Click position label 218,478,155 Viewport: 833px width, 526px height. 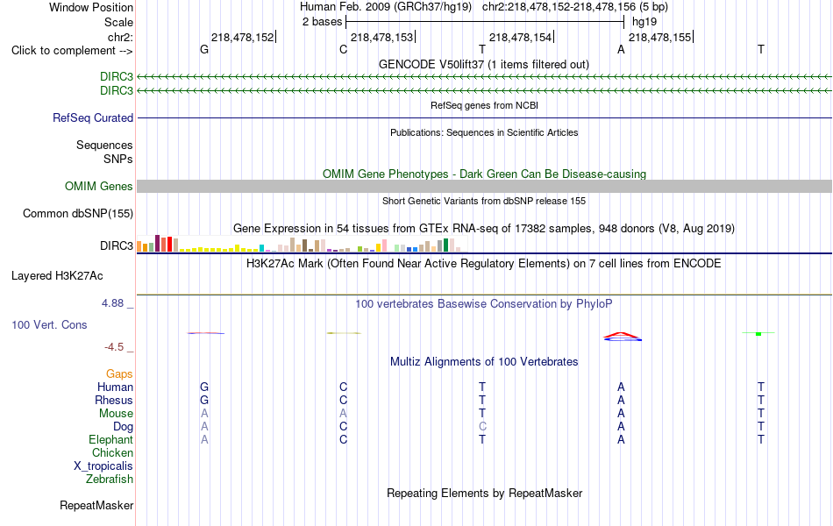[659, 37]
